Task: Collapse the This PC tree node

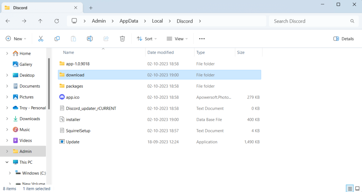Action: pos(7,162)
